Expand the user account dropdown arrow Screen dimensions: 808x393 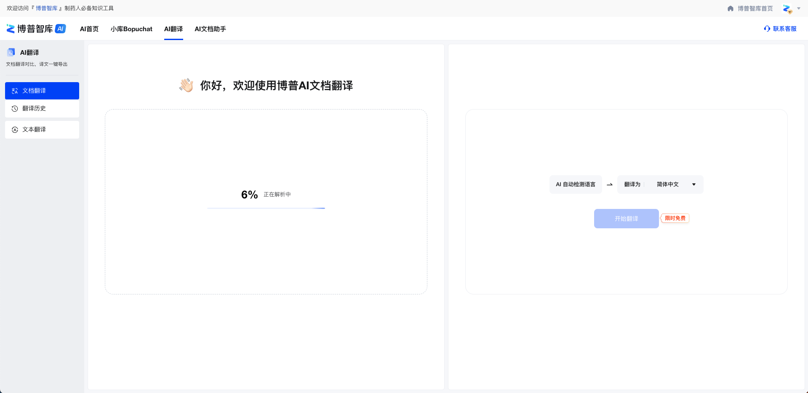799,8
